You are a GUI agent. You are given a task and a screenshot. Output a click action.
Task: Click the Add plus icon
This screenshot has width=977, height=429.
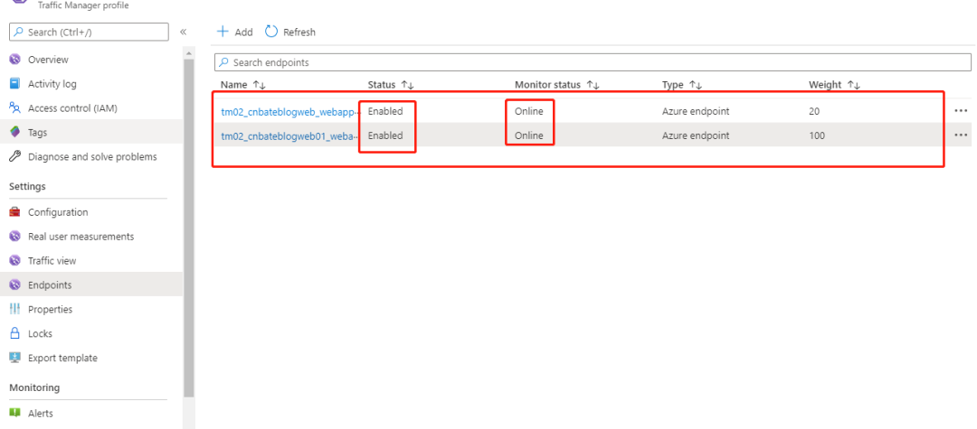222,32
